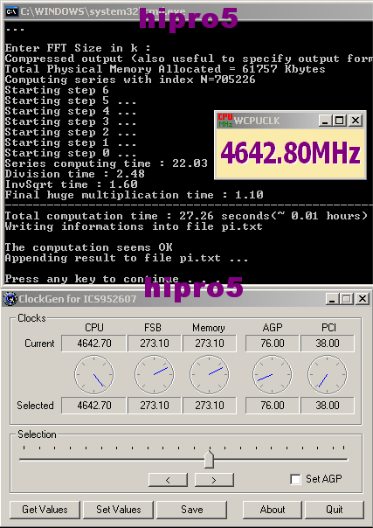The width and height of the screenshot is (373, 528).
Task: Enable the Set AGP checkbox
Action: pyautogui.click(x=295, y=479)
